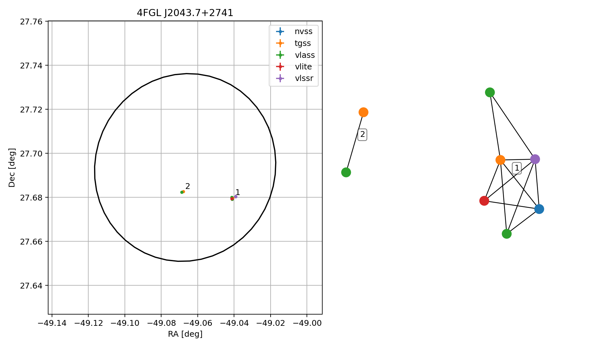Click the y-axis tick label 27.64

click(x=31, y=286)
